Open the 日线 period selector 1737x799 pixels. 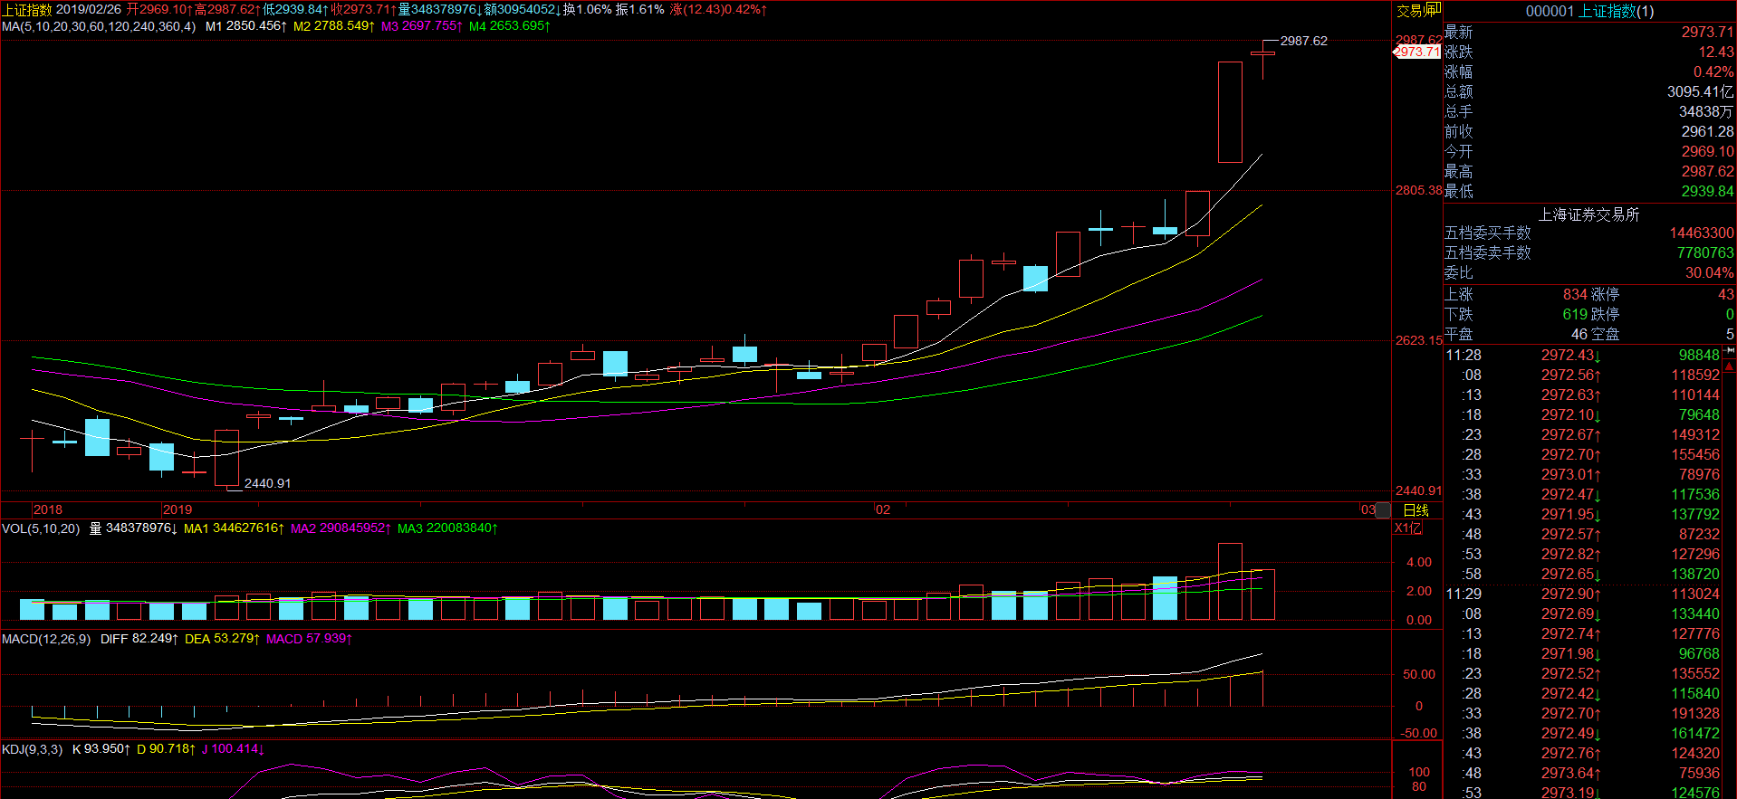(x=1416, y=510)
